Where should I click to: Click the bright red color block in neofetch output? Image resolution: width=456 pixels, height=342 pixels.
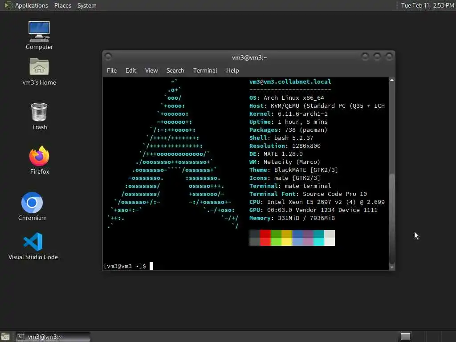coord(265,242)
